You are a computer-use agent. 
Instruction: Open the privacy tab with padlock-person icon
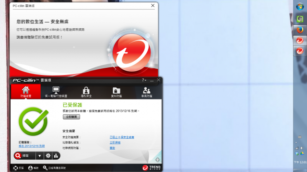pyautogui.click(x=86, y=92)
